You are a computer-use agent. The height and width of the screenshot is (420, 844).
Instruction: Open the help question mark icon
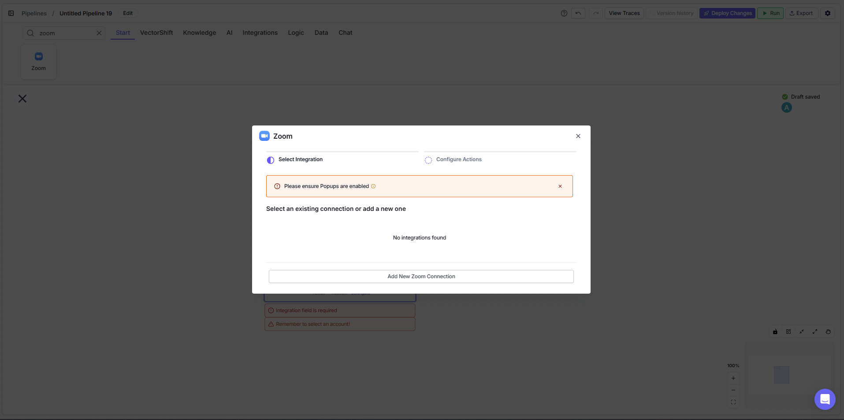(564, 13)
